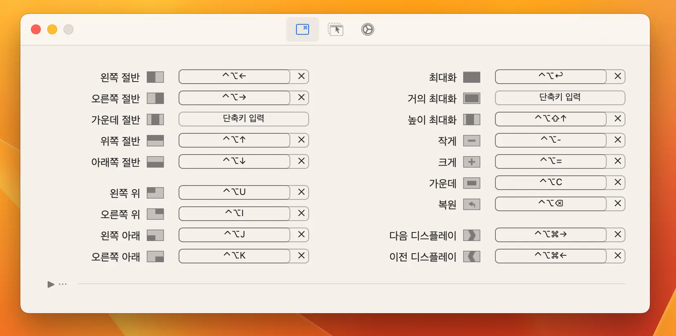
Task: Edit the 높이 최대화 shortcut field
Action: 551,119
